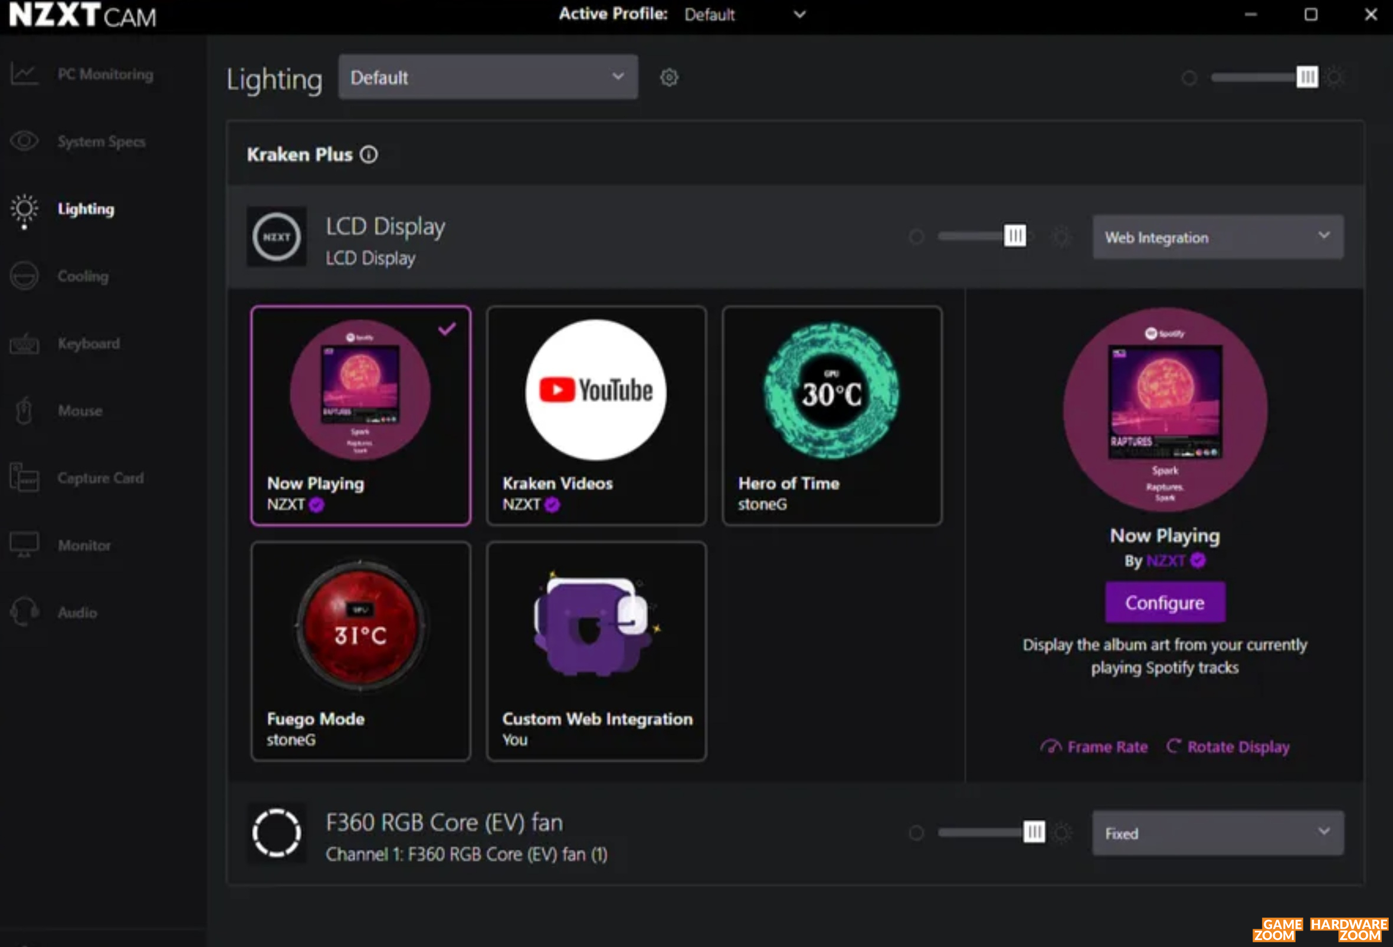
Task: Click the Audio headset icon in sidebar
Action: tap(25, 612)
